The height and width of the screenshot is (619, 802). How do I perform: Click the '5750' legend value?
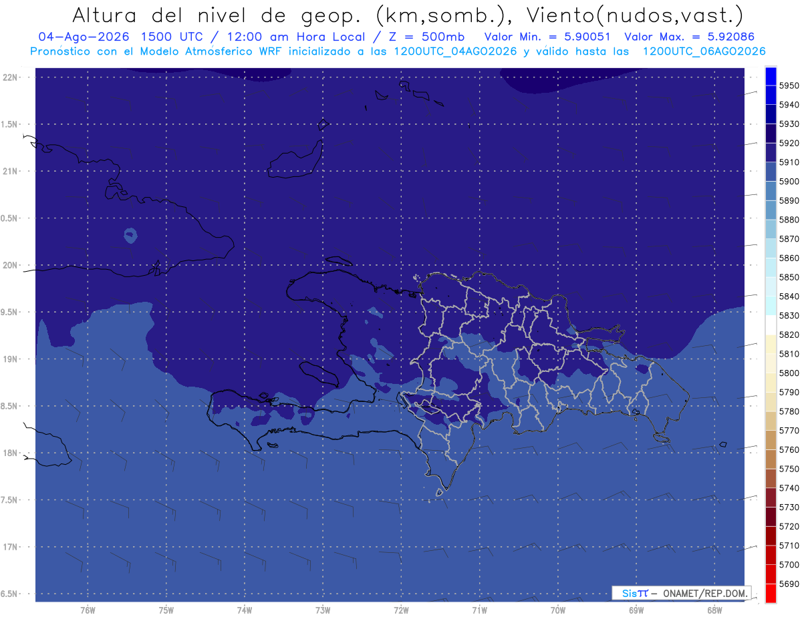(x=789, y=469)
